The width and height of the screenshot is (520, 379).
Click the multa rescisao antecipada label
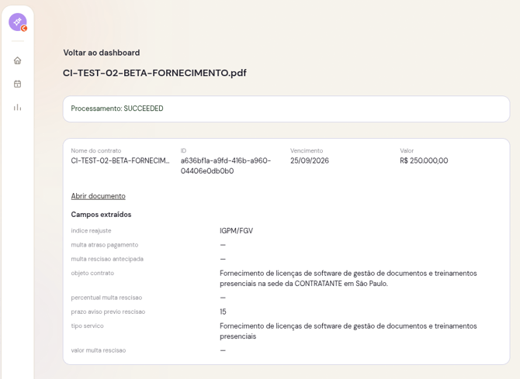(x=107, y=259)
